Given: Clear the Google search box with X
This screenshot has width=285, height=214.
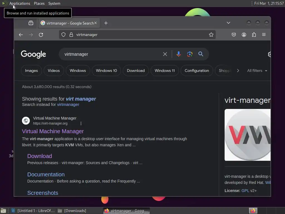Looking at the screenshot, I should tap(165, 54).
